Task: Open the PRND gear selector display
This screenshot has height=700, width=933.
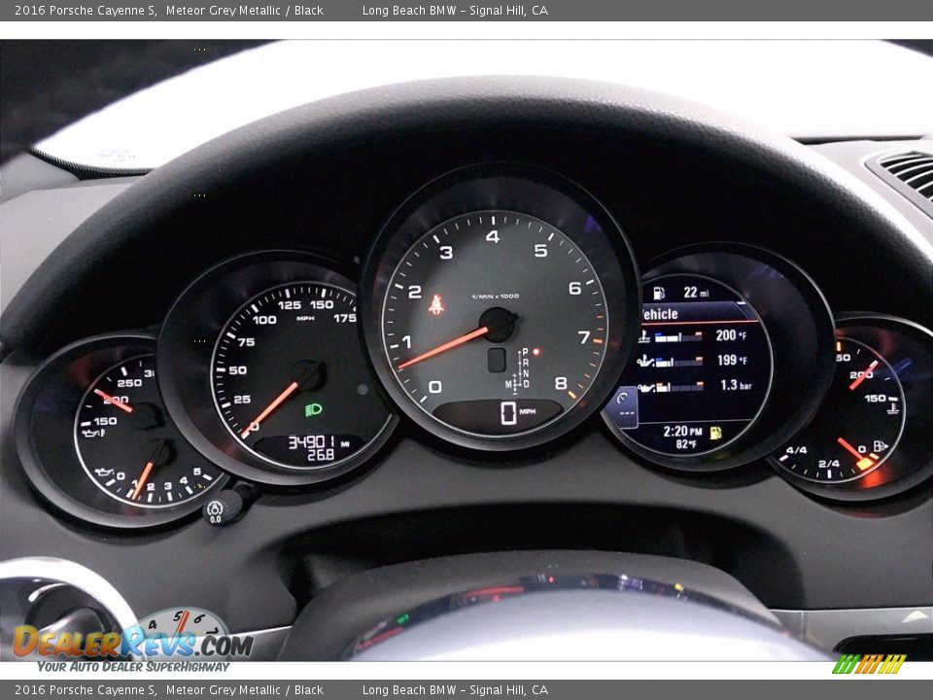Action: tap(525, 367)
